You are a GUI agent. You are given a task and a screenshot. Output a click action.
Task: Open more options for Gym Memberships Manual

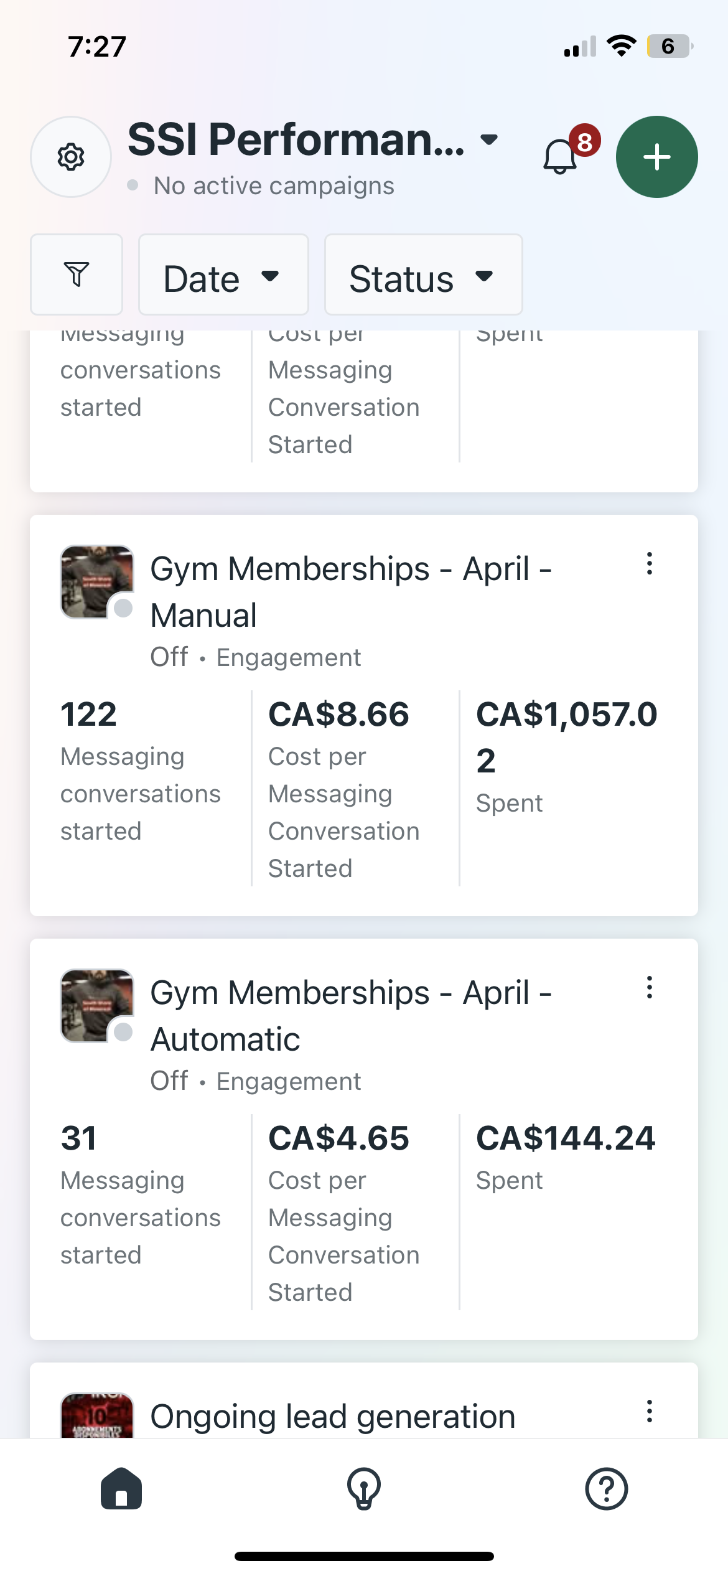650,564
